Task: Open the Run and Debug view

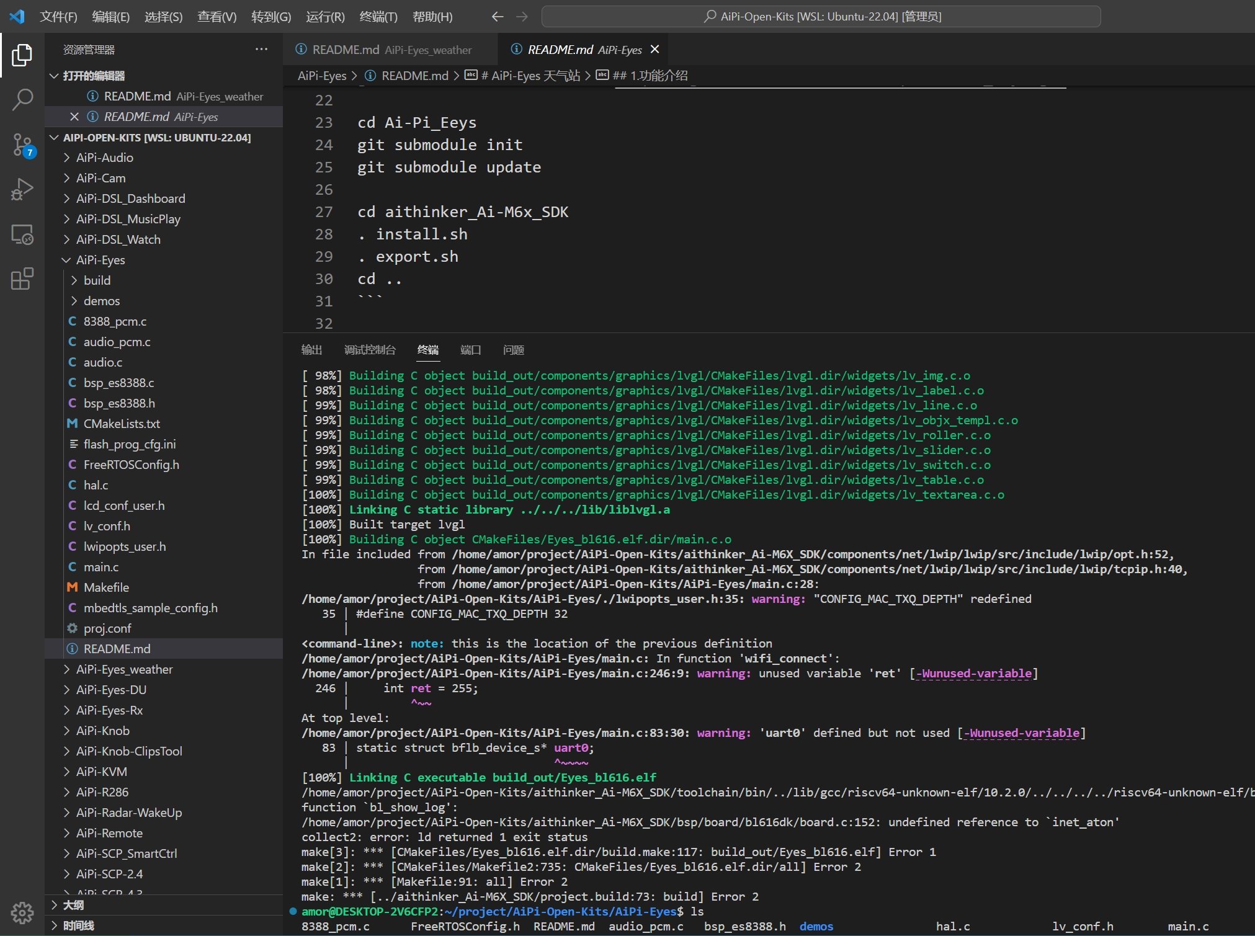Action: click(x=22, y=189)
